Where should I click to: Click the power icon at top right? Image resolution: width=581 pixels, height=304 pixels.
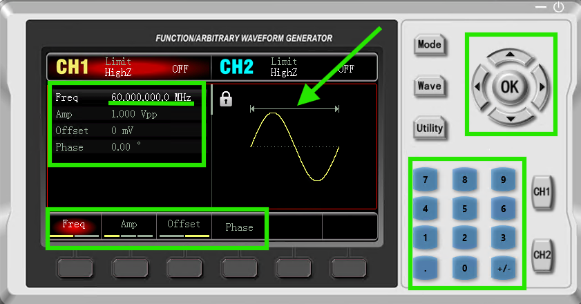pos(558,7)
